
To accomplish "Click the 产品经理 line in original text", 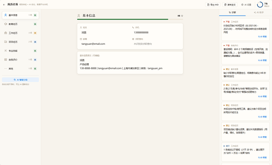I will point(84,64).
